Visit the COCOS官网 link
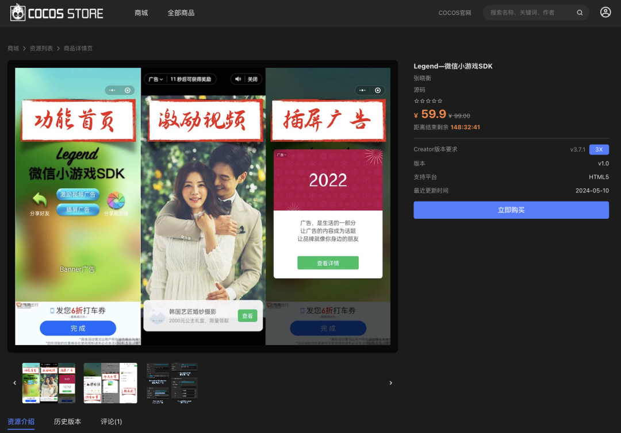Image resolution: width=621 pixels, height=433 pixels. pyautogui.click(x=455, y=13)
